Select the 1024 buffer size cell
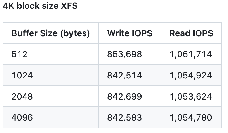Viewport: 228px width, 133px height. [x=22, y=75]
